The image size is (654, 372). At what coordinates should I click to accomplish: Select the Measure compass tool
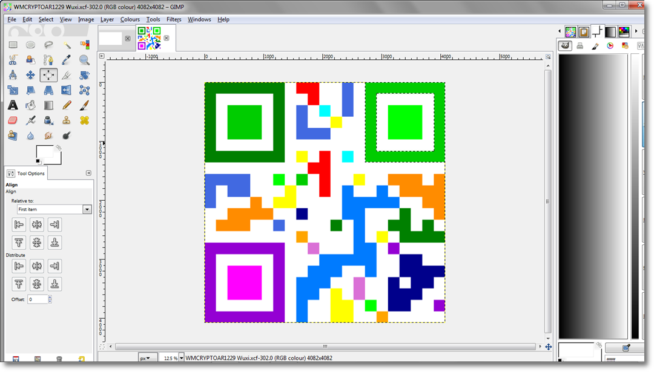point(13,75)
